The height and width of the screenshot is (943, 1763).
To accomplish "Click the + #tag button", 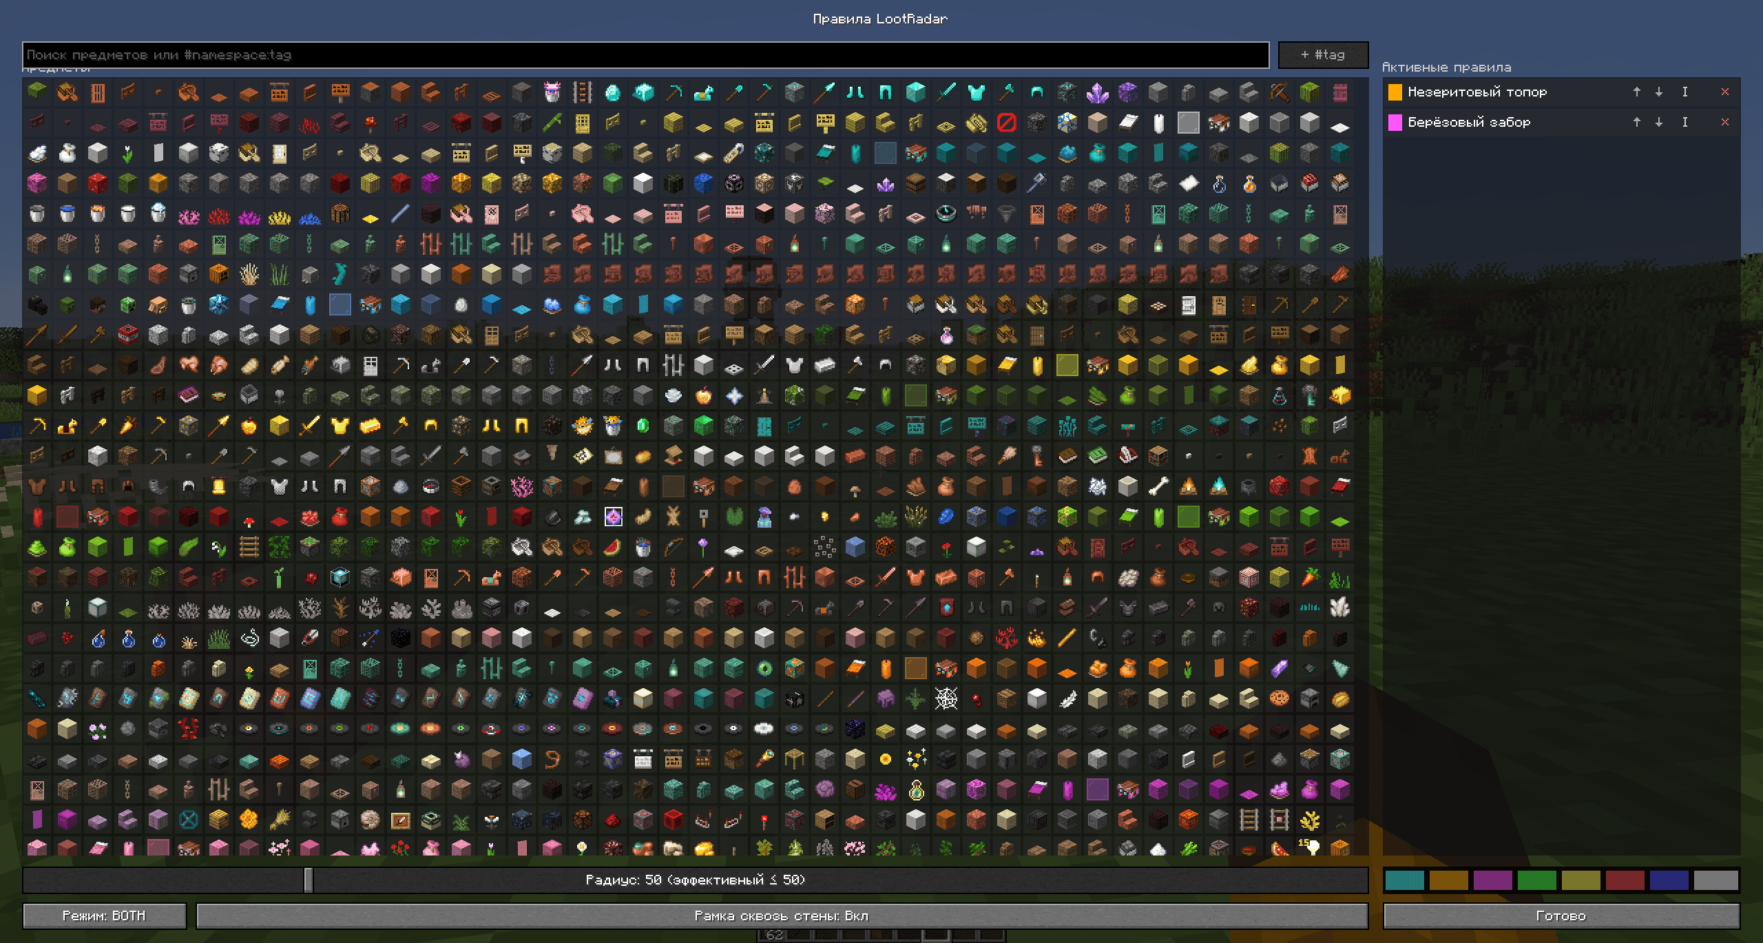I will pyautogui.click(x=1323, y=54).
